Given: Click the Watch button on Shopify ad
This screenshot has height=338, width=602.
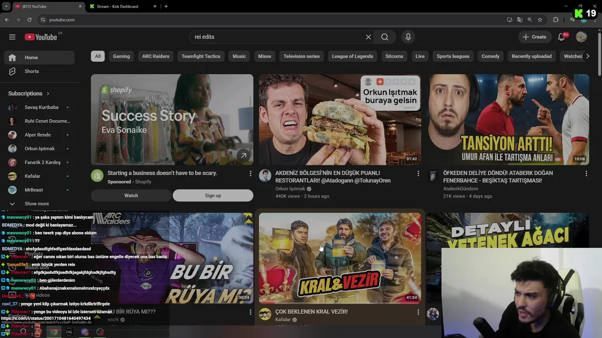Looking at the screenshot, I should click(x=131, y=195).
